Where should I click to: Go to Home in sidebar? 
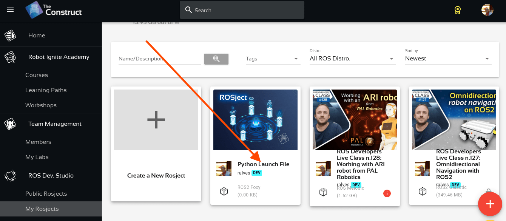pos(37,36)
